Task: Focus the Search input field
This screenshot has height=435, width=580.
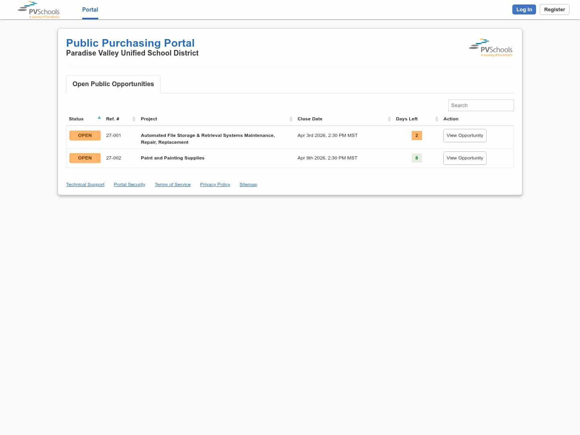Action: point(481,106)
